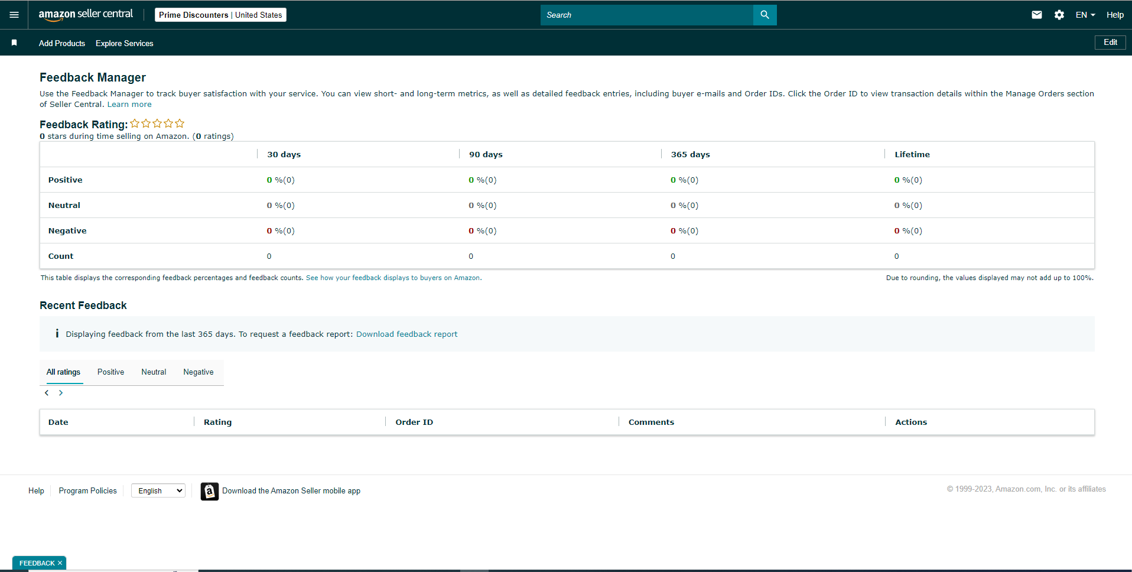The height and width of the screenshot is (572, 1132).
Task: Open the Prime Discounters account switcher
Action: pyautogui.click(x=220, y=15)
